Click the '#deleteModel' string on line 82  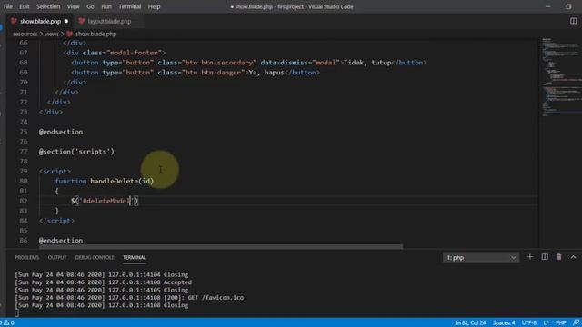(x=106, y=201)
